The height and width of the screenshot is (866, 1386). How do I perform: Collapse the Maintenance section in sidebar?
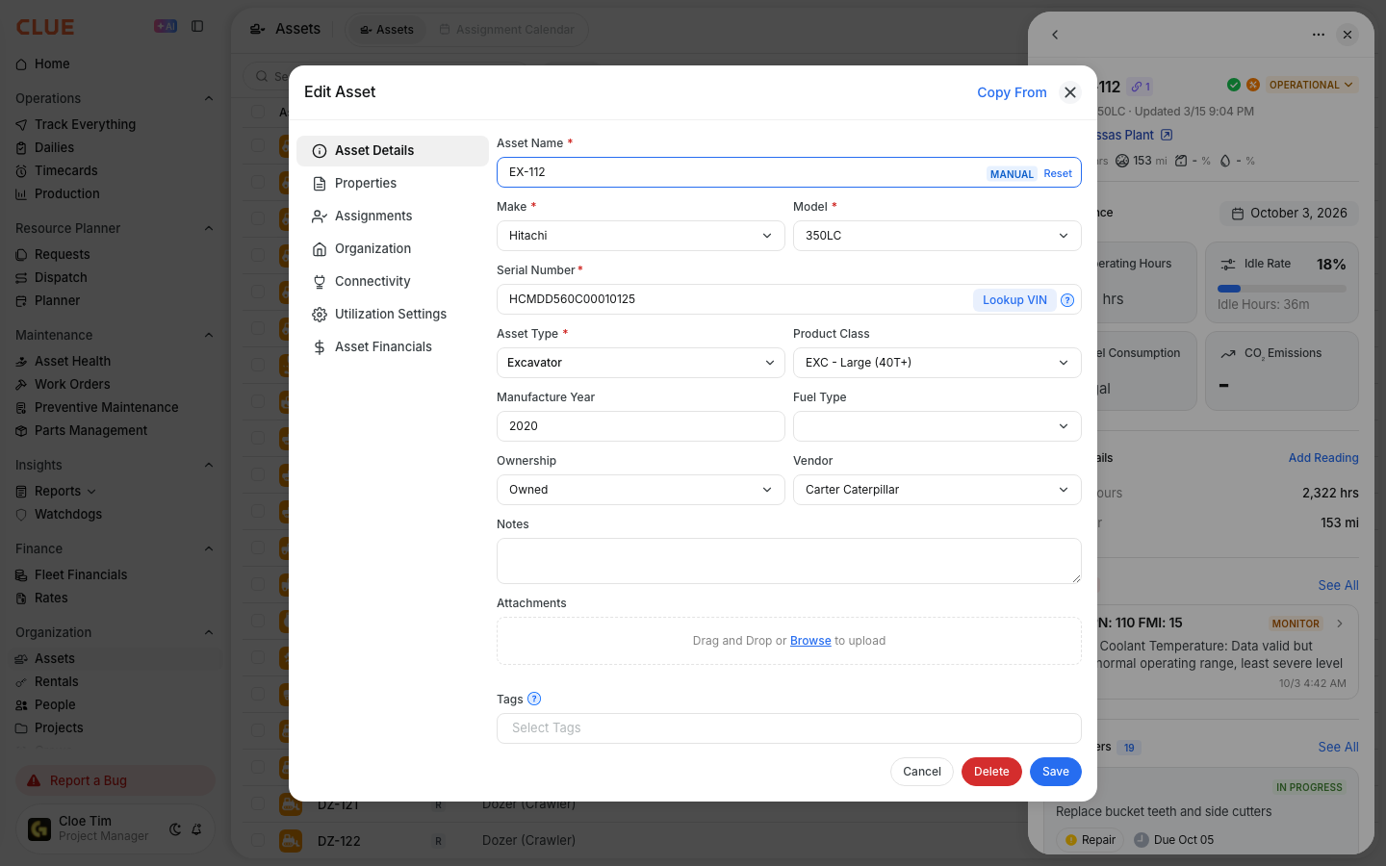coord(209,335)
